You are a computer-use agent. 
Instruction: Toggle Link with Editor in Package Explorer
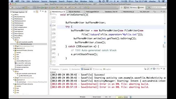[x=37, y=12]
